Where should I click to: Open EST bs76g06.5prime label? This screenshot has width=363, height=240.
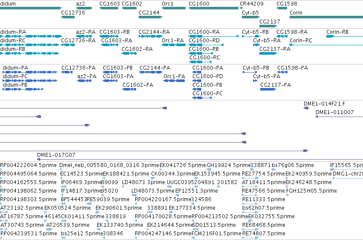click(293, 165)
